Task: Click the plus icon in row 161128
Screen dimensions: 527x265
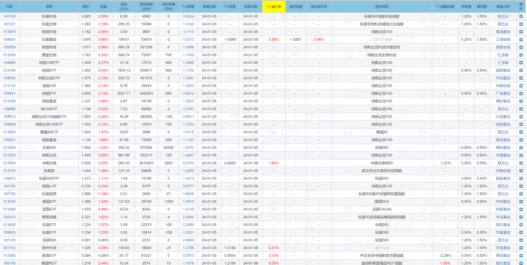Action: click(x=521, y=16)
